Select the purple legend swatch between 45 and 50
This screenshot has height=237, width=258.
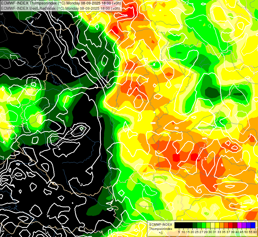pyautogui.click(x=244, y=225)
